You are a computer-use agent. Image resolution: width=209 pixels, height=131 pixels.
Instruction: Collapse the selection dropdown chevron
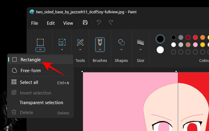click(x=40, y=50)
